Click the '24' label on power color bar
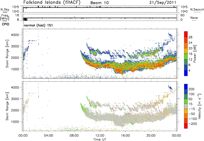The height and width of the screenshot is (141, 204). 190,43
